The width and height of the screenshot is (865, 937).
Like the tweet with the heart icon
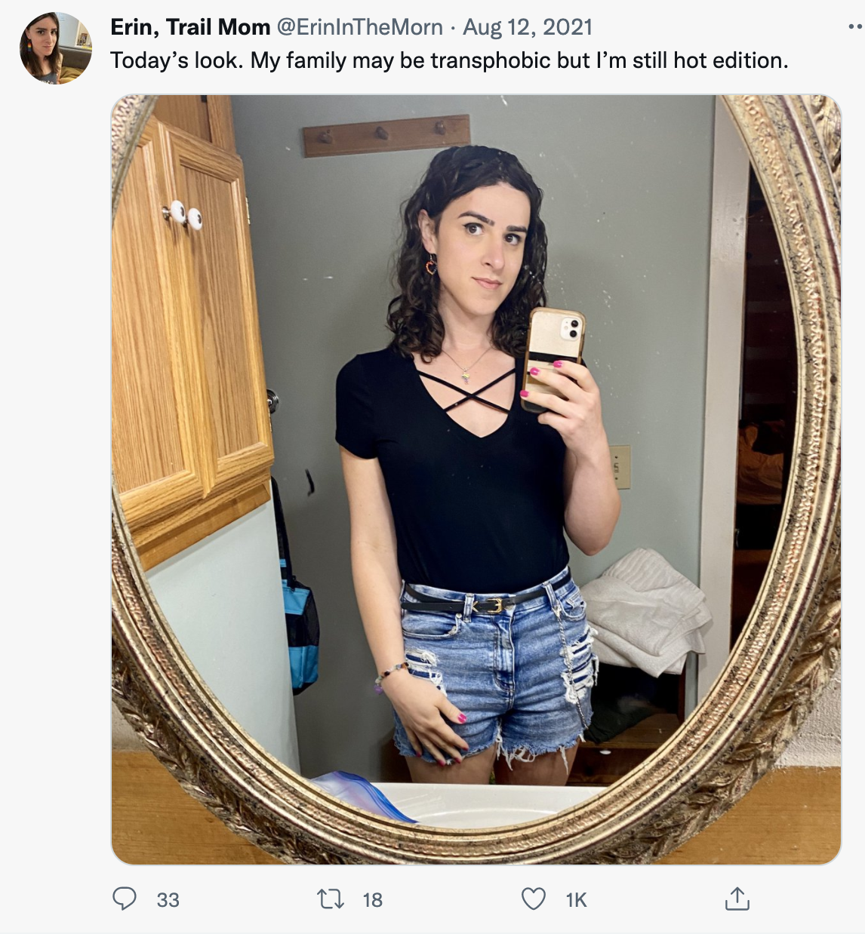click(x=534, y=899)
